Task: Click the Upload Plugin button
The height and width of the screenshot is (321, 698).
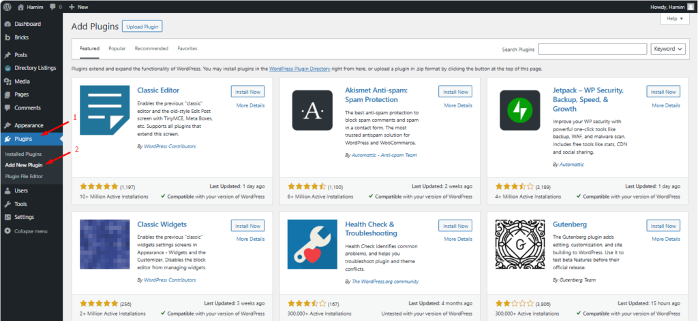Action: pyautogui.click(x=142, y=27)
